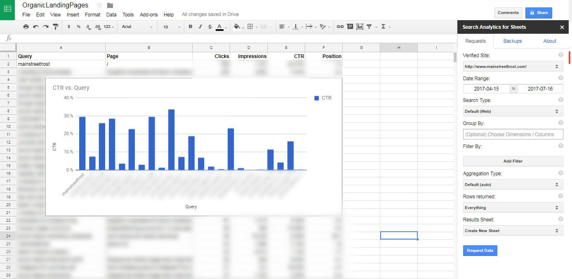Click the end date field 2017-07-16
The image size is (572, 279).
pyautogui.click(x=540, y=88)
